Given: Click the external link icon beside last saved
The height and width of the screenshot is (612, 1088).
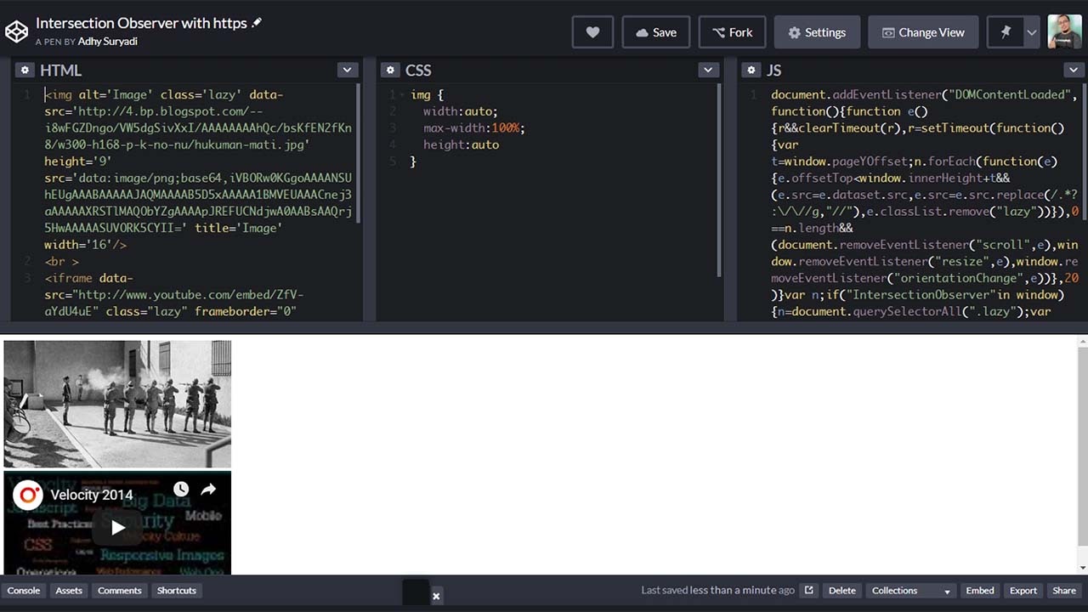Looking at the screenshot, I should pos(808,590).
